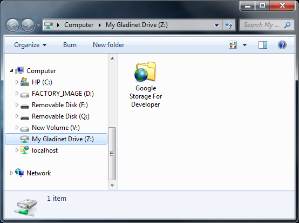Image resolution: width=299 pixels, height=223 pixels.
Task: Click New folder in the toolbar
Action: [x=108, y=45]
